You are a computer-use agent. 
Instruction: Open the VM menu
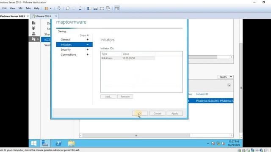click(x=20, y=8)
